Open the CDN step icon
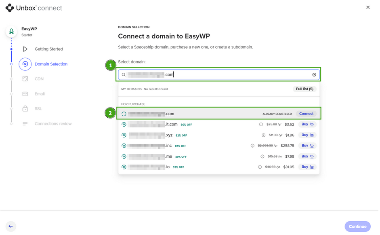Screen dimensions: 380x235 click(x=25, y=78)
